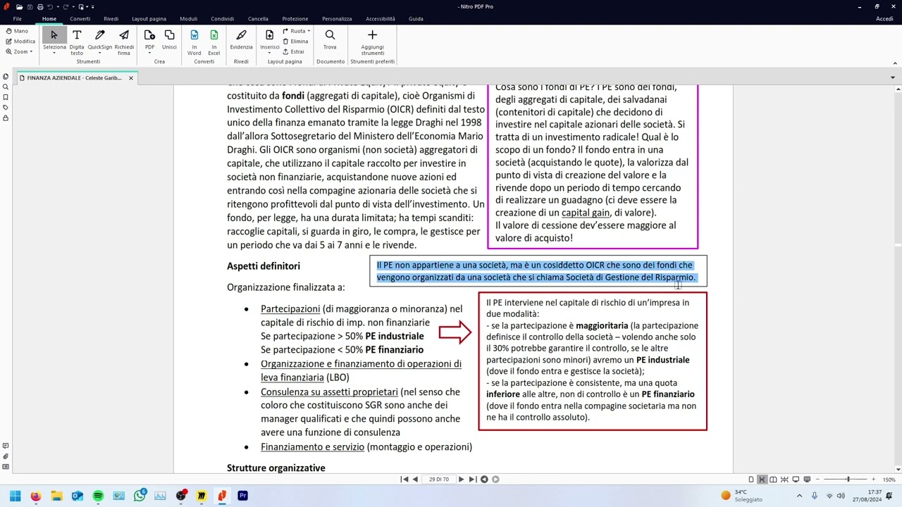Viewport: 902px width, 507px height.
Task: Open the search panel in left sidebar
Action: point(6,87)
